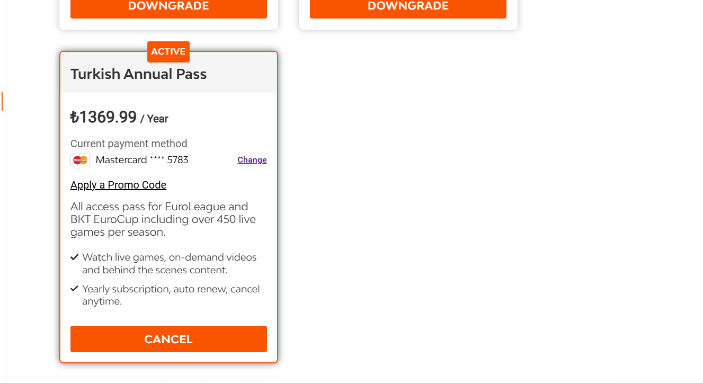Click orange marker on left page edge

click(x=2, y=101)
